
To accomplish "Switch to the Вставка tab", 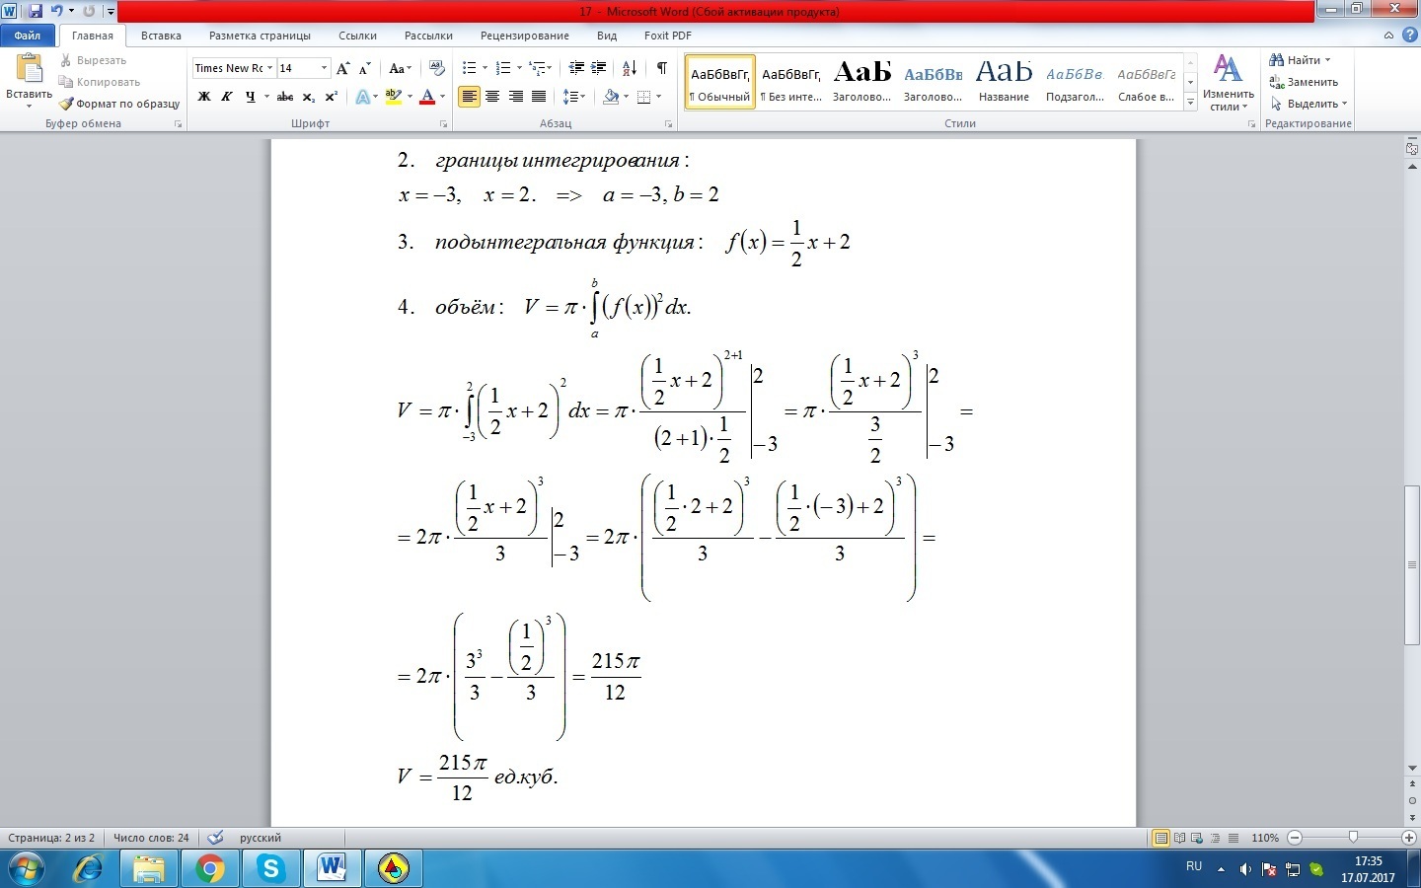I will pyautogui.click(x=161, y=36).
